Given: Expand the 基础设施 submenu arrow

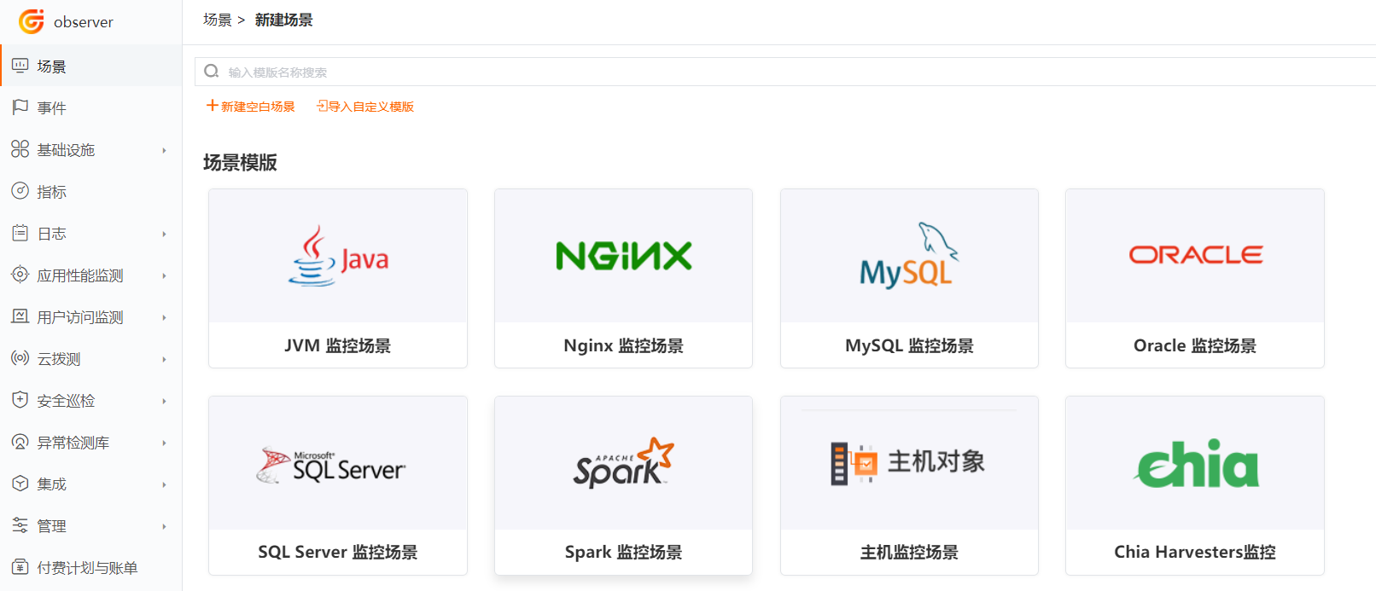Looking at the screenshot, I should point(164,151).
